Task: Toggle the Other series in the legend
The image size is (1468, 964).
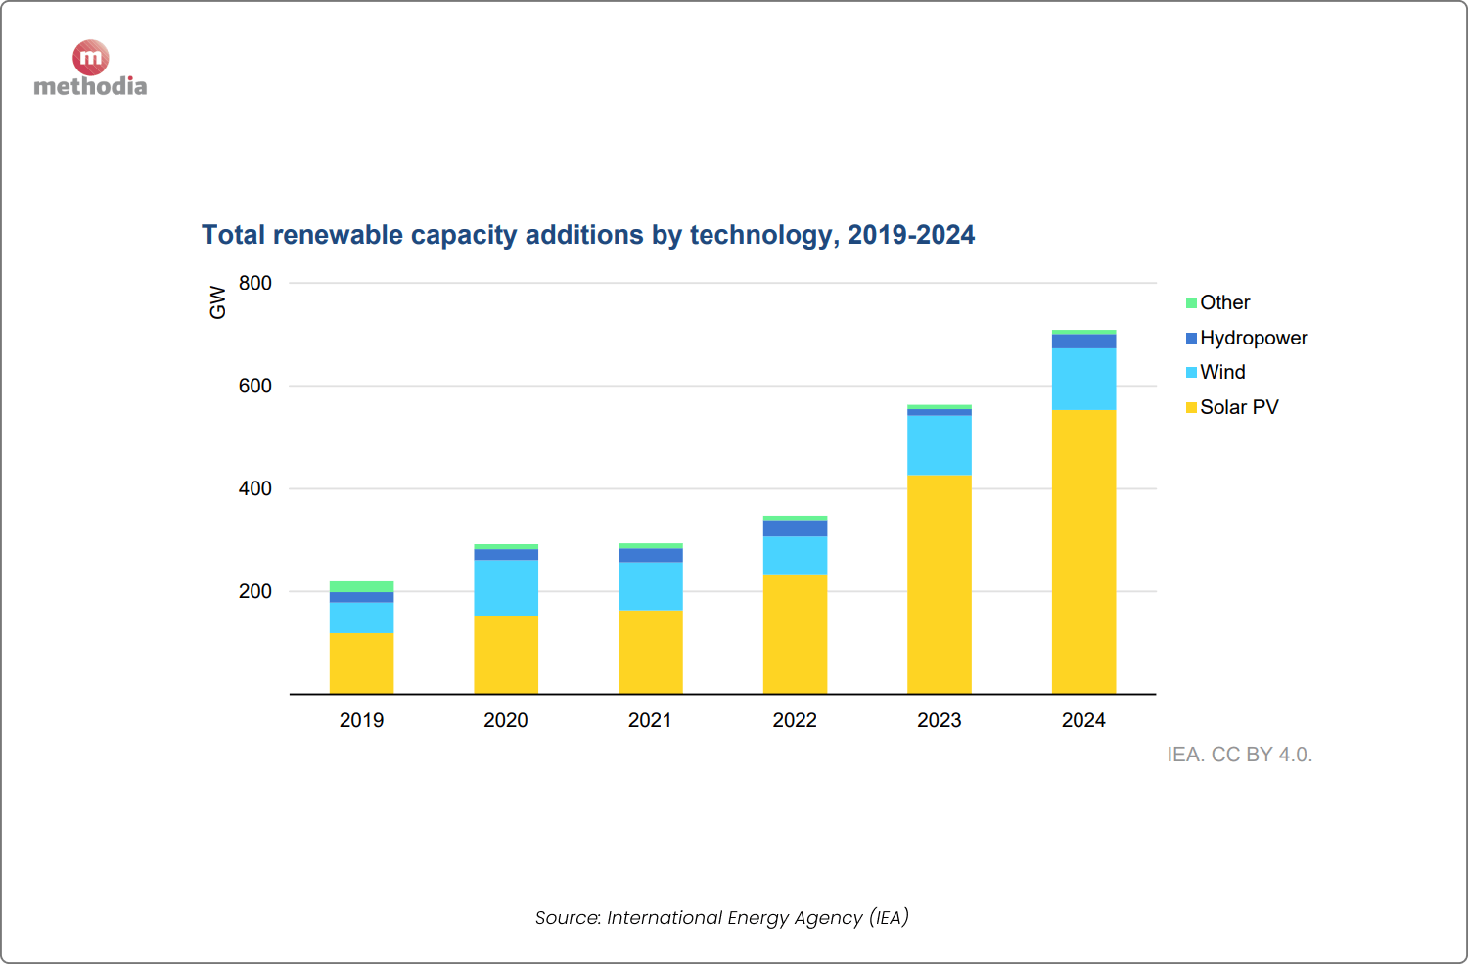Action: pos(1223,302)
